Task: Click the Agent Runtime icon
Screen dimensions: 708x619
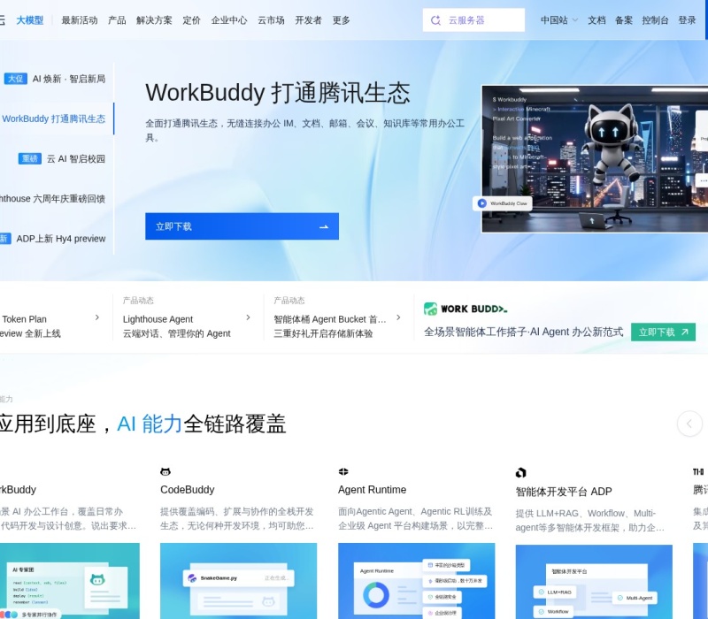Action: pyautogui.click(x=343, y=472)
